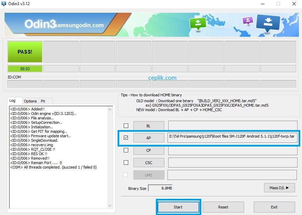The width and height of the screenshot is (302, 215).
Task: Click the log scrollbar up arrow
Action: pos(110,109)
